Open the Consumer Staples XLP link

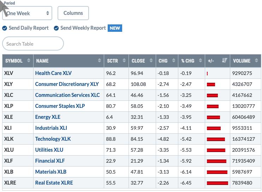[60, 106]
